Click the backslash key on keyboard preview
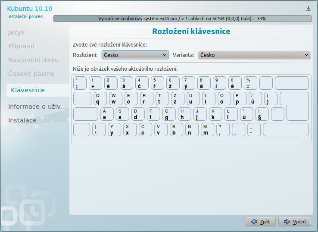318x232 pixels. 99,129
